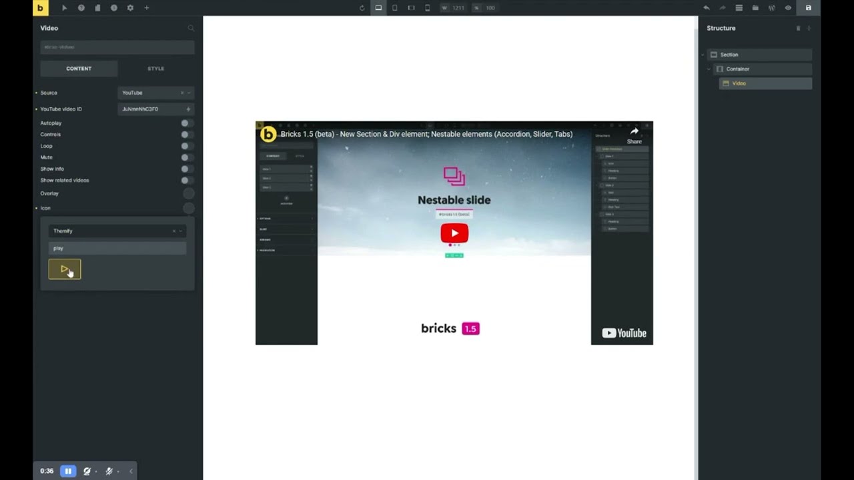
Task: Select Video in the Structure tree
Action: (x=766, y=83)
